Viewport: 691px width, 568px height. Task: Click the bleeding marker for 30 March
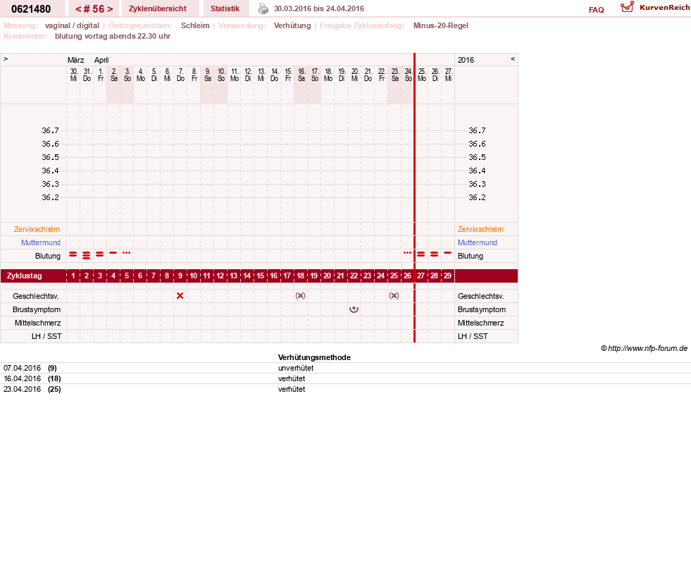click(x=73, y=254)
